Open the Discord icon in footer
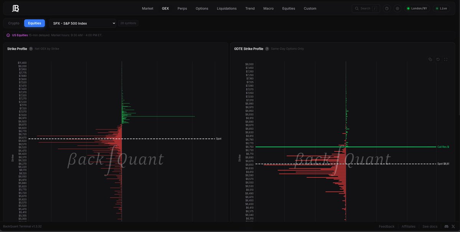 pos(447,226)
